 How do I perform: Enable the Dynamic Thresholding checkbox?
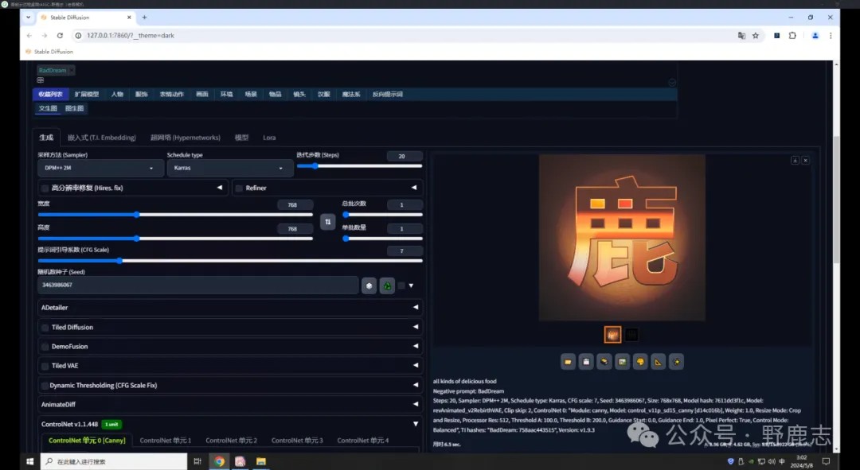point(45,386)
